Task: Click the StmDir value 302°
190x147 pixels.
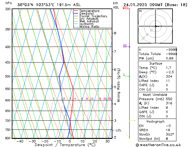Action: click(170, 135)
